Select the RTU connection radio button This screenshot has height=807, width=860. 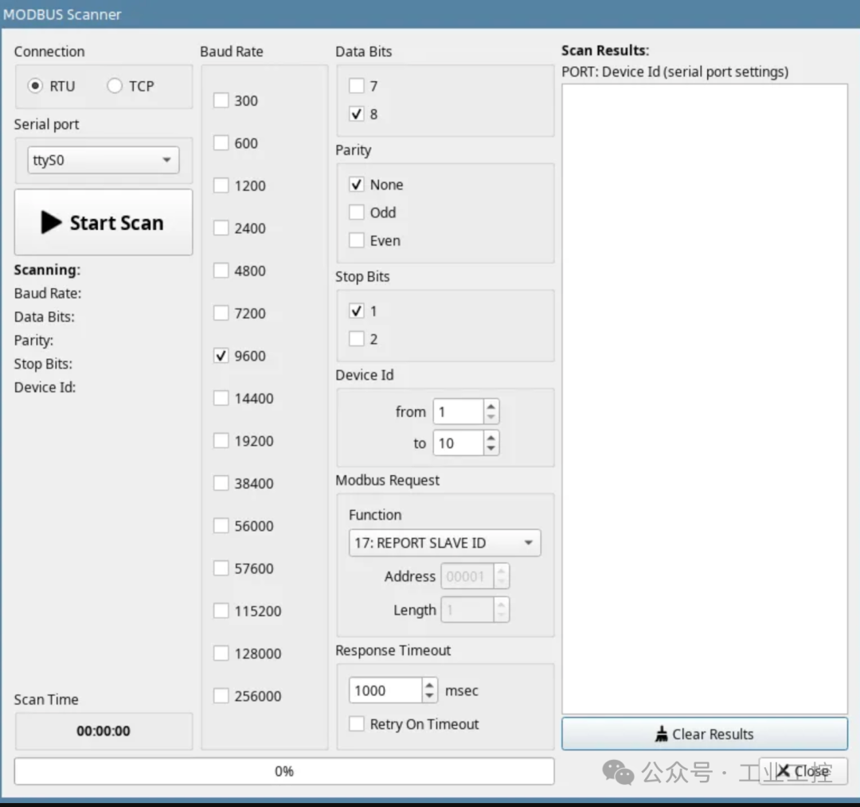35,86
